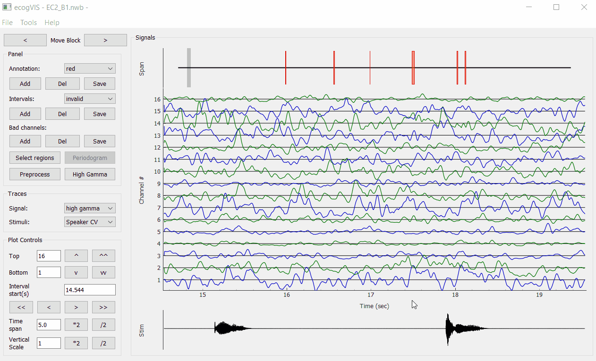This screenshot has width=596, height=361.
Task: Open the Tools menu
Action: coord(29,23)
